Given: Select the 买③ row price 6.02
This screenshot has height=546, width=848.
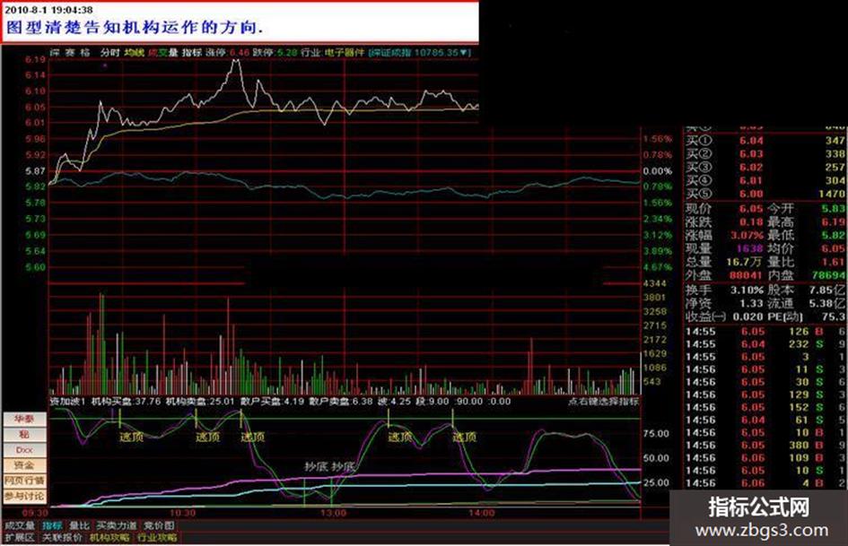Looking at the screenshot, I should (x=751, y=167).
